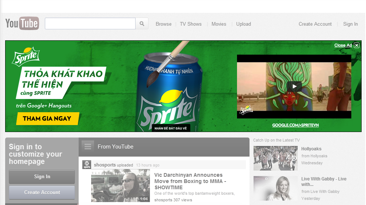Click 'from Hollyoaks' channel text
366x205 pixels.
point(314,156)
